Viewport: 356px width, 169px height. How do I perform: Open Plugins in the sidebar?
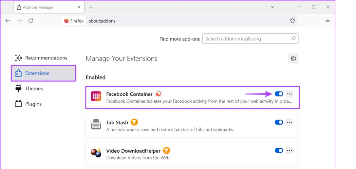click(43, 104)
